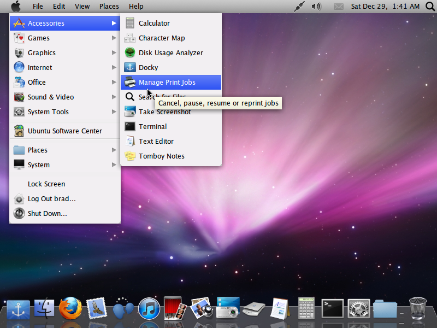437x328 pixels.
Task: Launch Terminal from Accessories submenu
Action: [171, 127]
